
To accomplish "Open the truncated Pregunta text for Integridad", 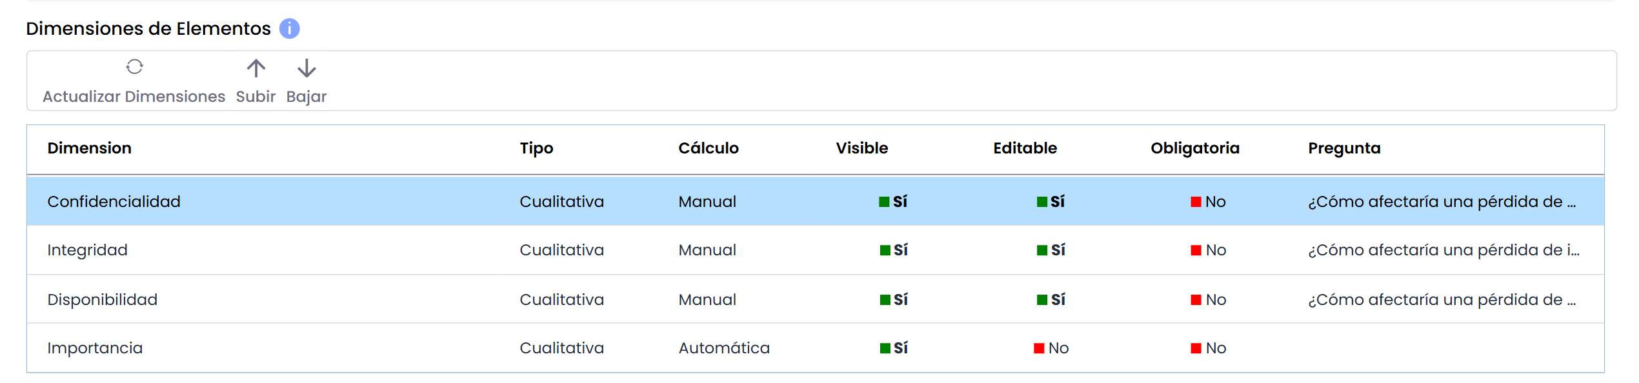I will pyautogui.click(x=1443, y=250).
